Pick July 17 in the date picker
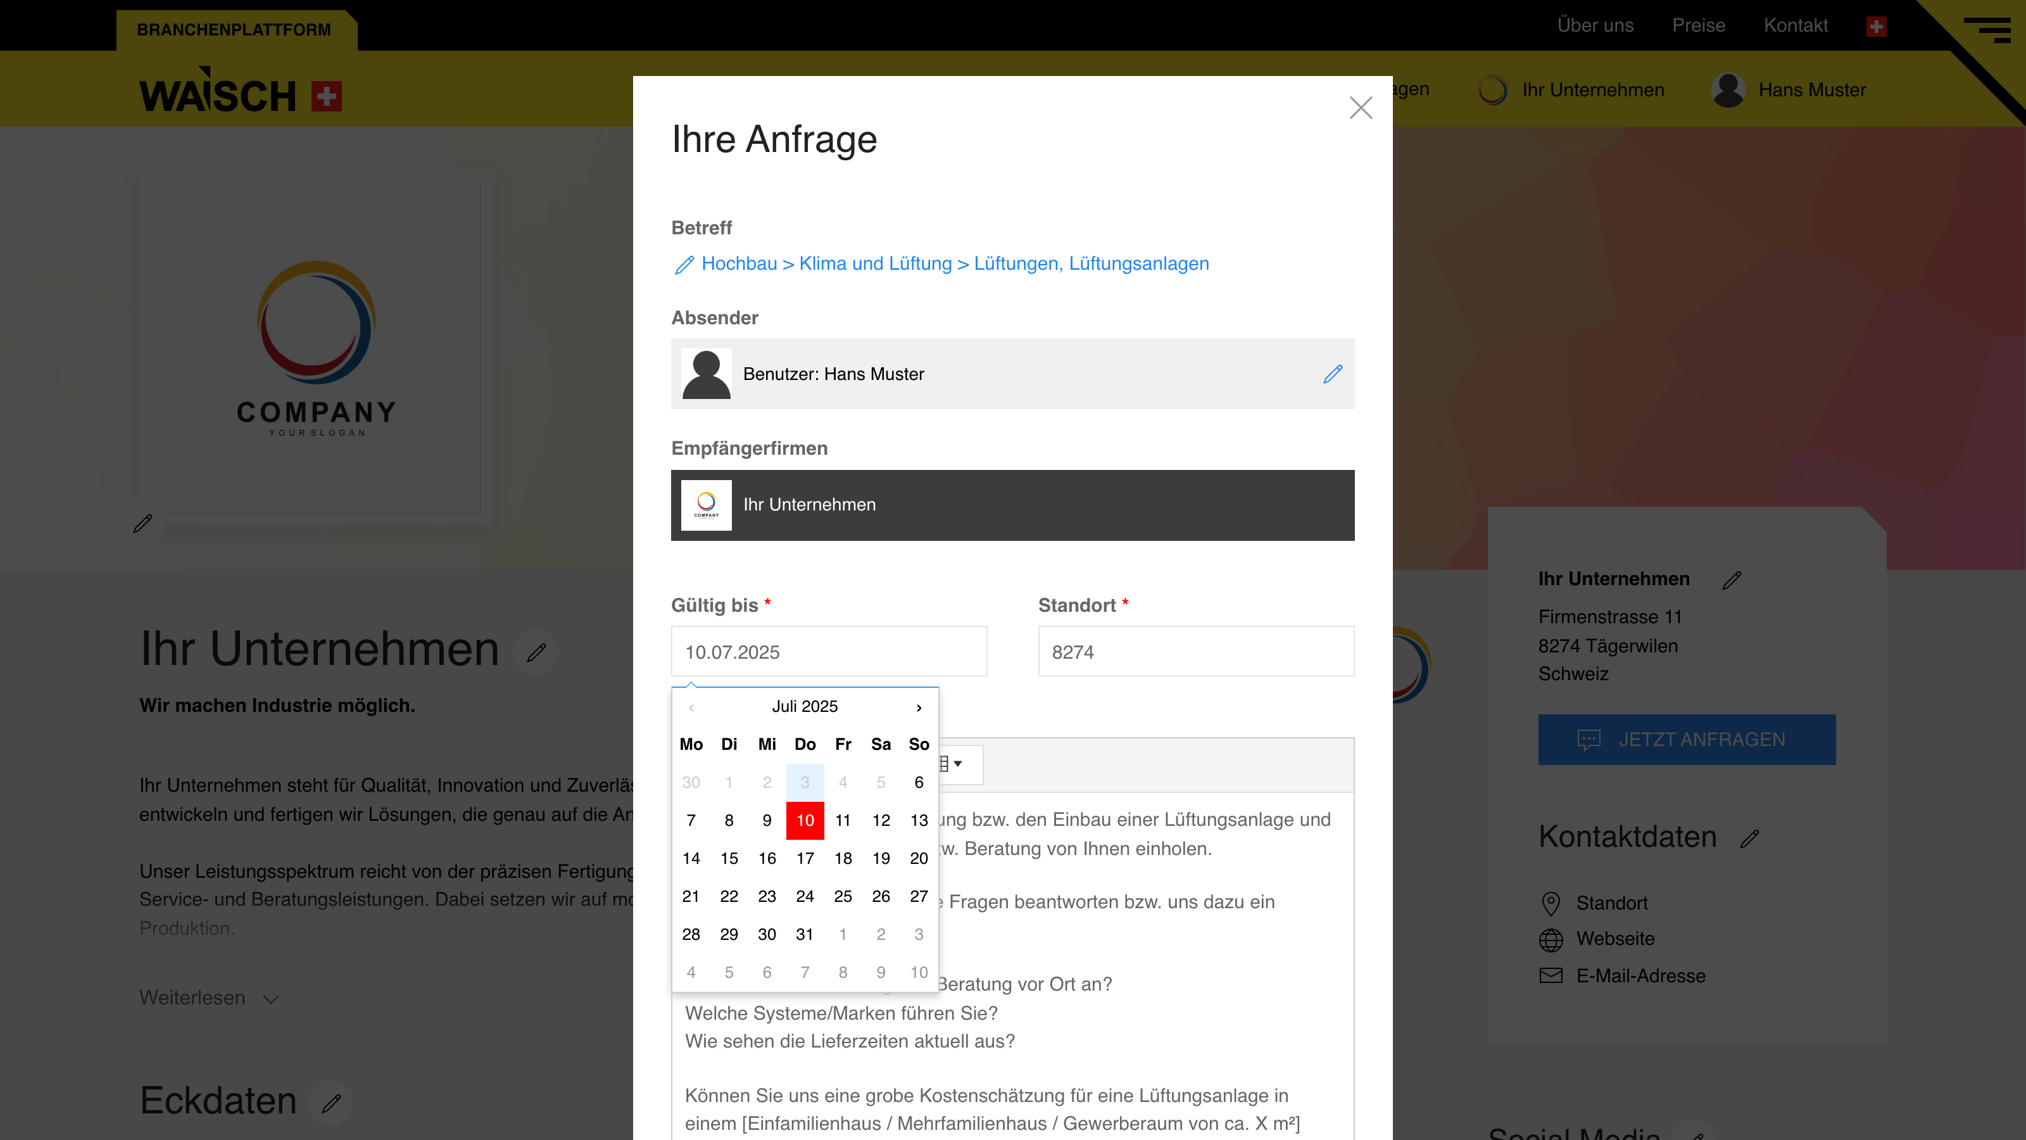This screenshot has height=1140, width=2026. pyautogui.click(x=805, y=858)
